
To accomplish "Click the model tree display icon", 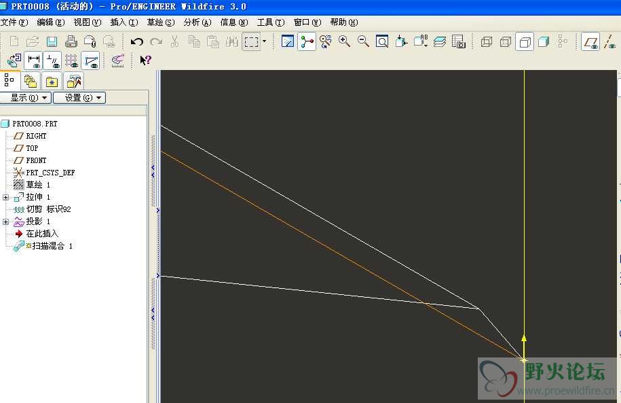I will tap(563, 41).
